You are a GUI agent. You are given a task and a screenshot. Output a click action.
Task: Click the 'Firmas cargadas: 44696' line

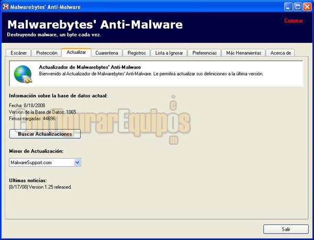[x=32, y=118]
